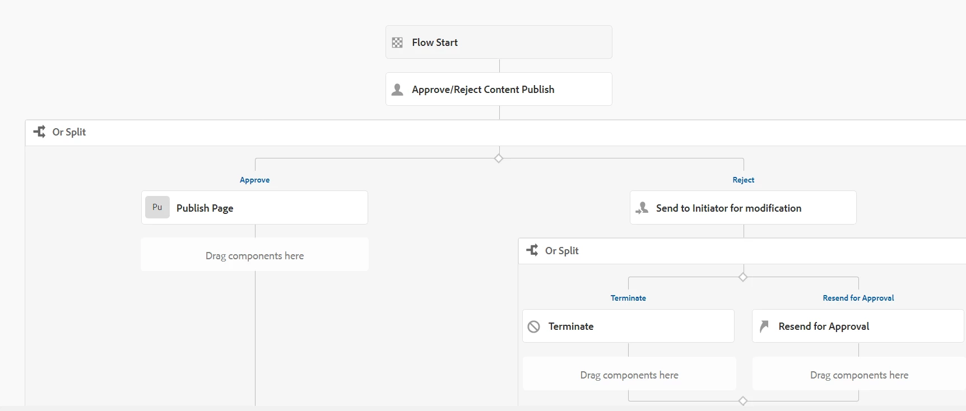
Task: Click the drop zone below Publish Page
Action: (x=254, y=255)
